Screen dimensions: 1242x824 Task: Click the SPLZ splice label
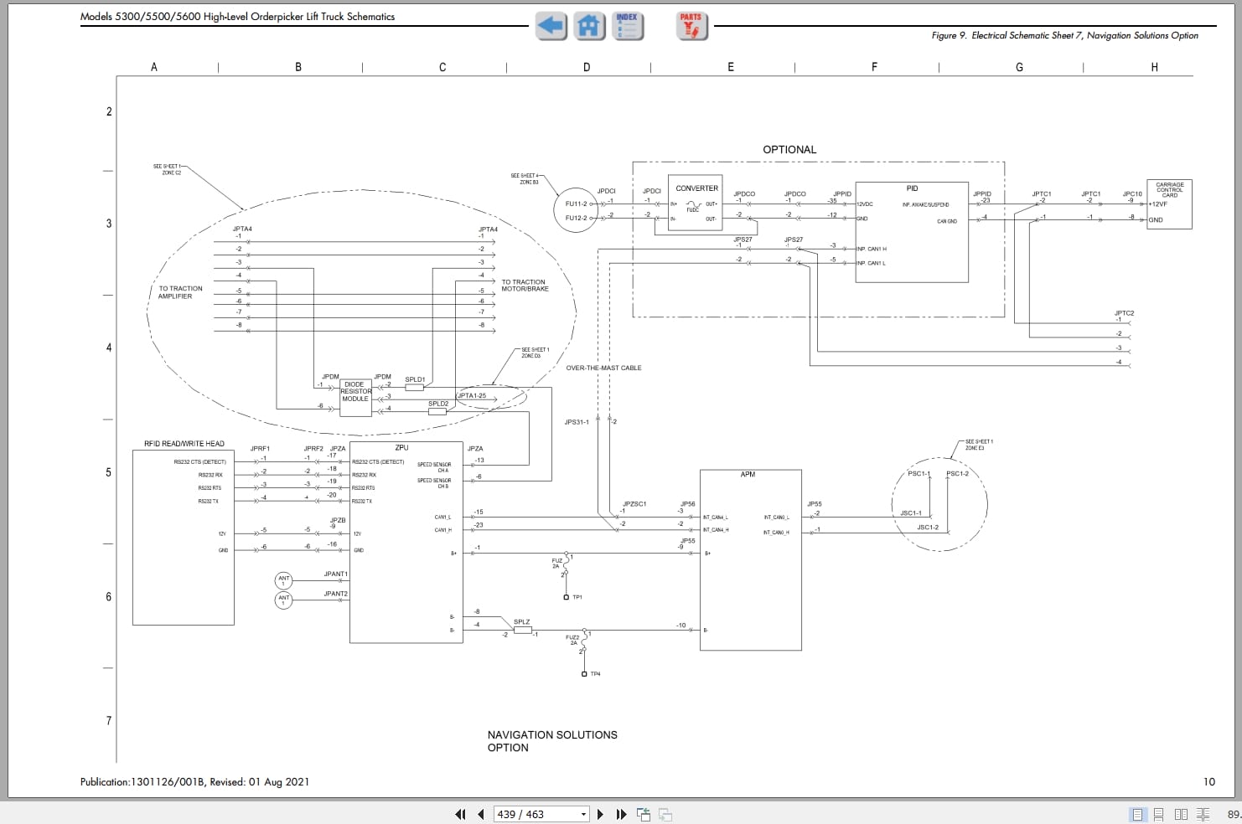[521, 622]
